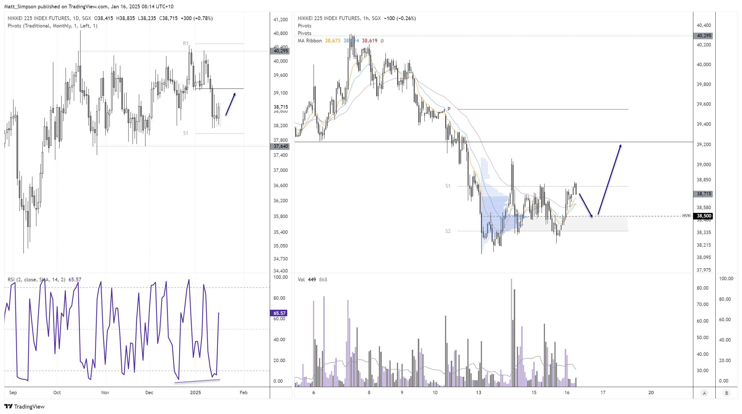
Task: Click date 6 on the hourly time axis
Action: point(314,393)
